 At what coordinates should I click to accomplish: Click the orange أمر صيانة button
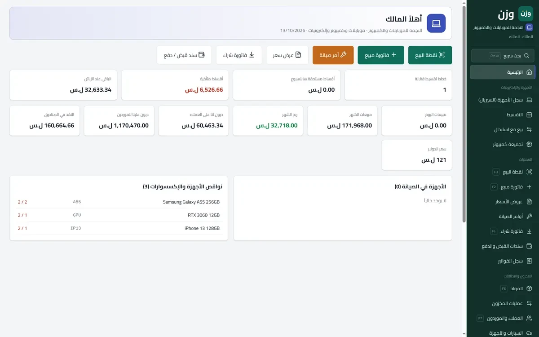[333, 55]
